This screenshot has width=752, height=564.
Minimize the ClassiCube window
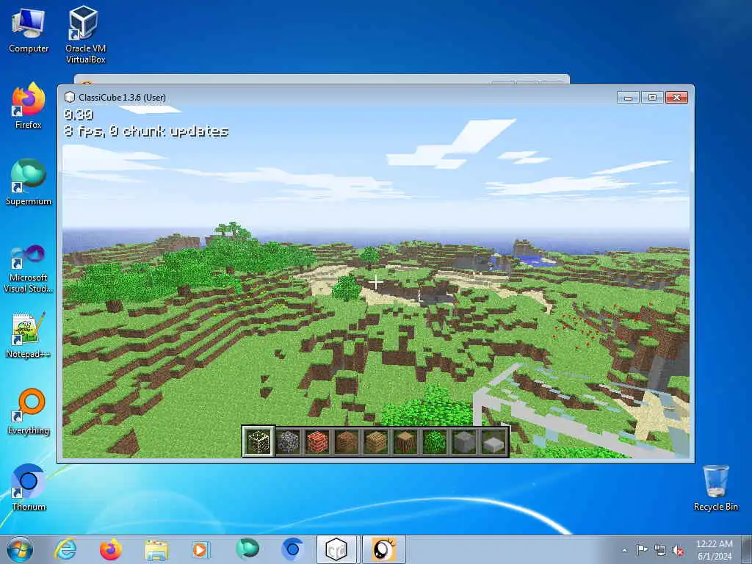(629, 98)
